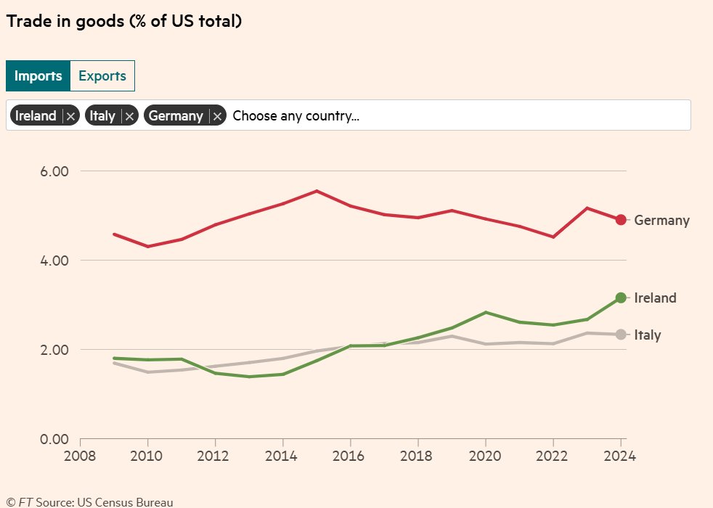The image size is (713, 508).
Task: Remove the Germany country tag
Action: (x=217, y=116)
